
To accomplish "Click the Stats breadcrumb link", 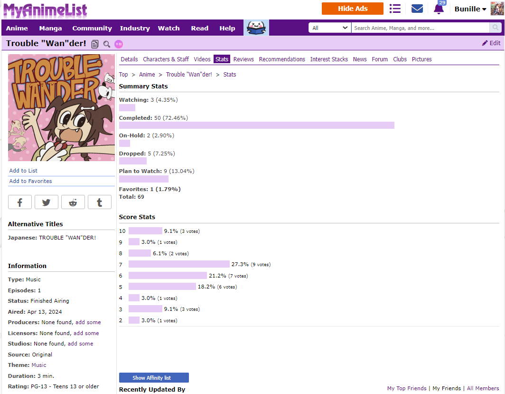I will pyautogui.click(x=230, y=75).
